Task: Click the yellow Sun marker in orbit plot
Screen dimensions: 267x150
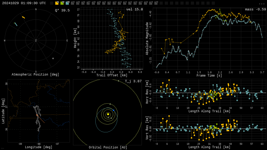Action: (x=108, y=114)
